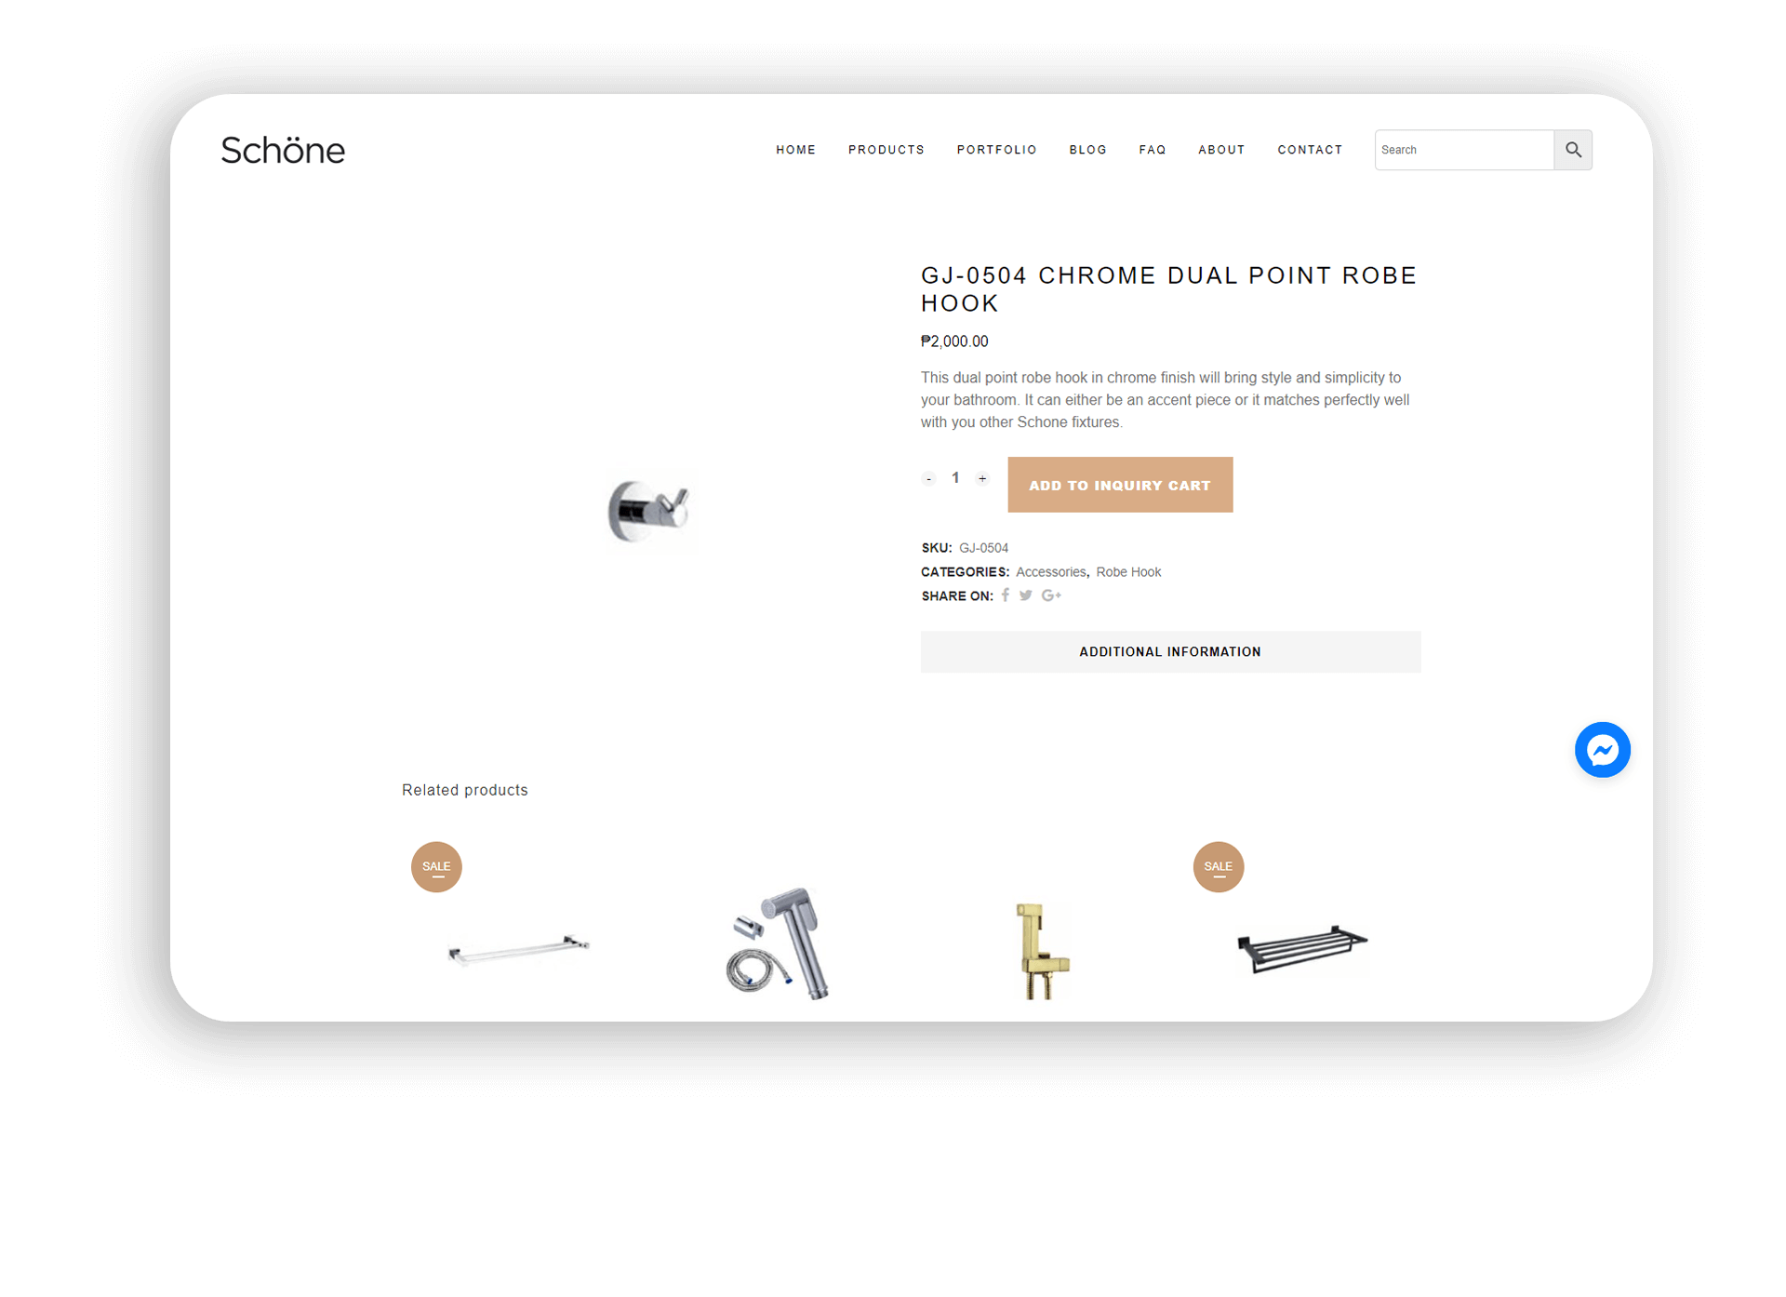Open the Messenger chat bubble
The height and width of the screenshot is (1297, 1786).
[x=1602, y=750]
